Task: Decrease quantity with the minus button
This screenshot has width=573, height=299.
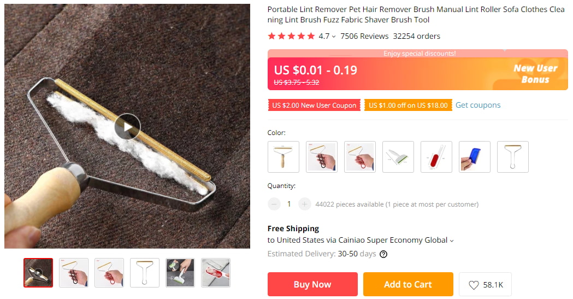Action: (x=274, y=204)
